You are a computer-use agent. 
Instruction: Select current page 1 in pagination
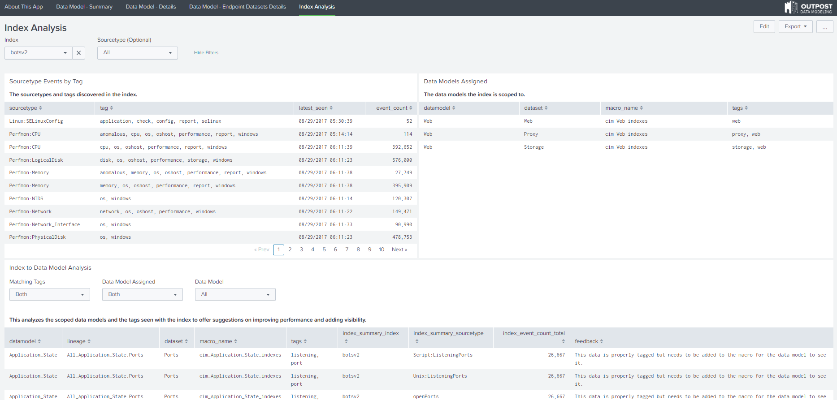(278, 249)
